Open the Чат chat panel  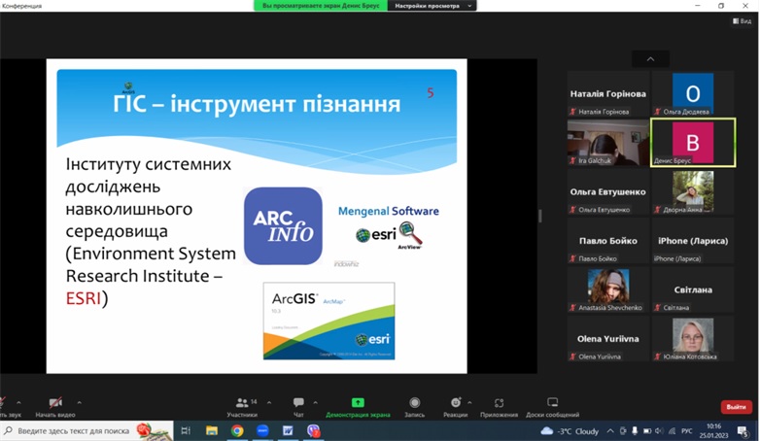tap(298, 406)
